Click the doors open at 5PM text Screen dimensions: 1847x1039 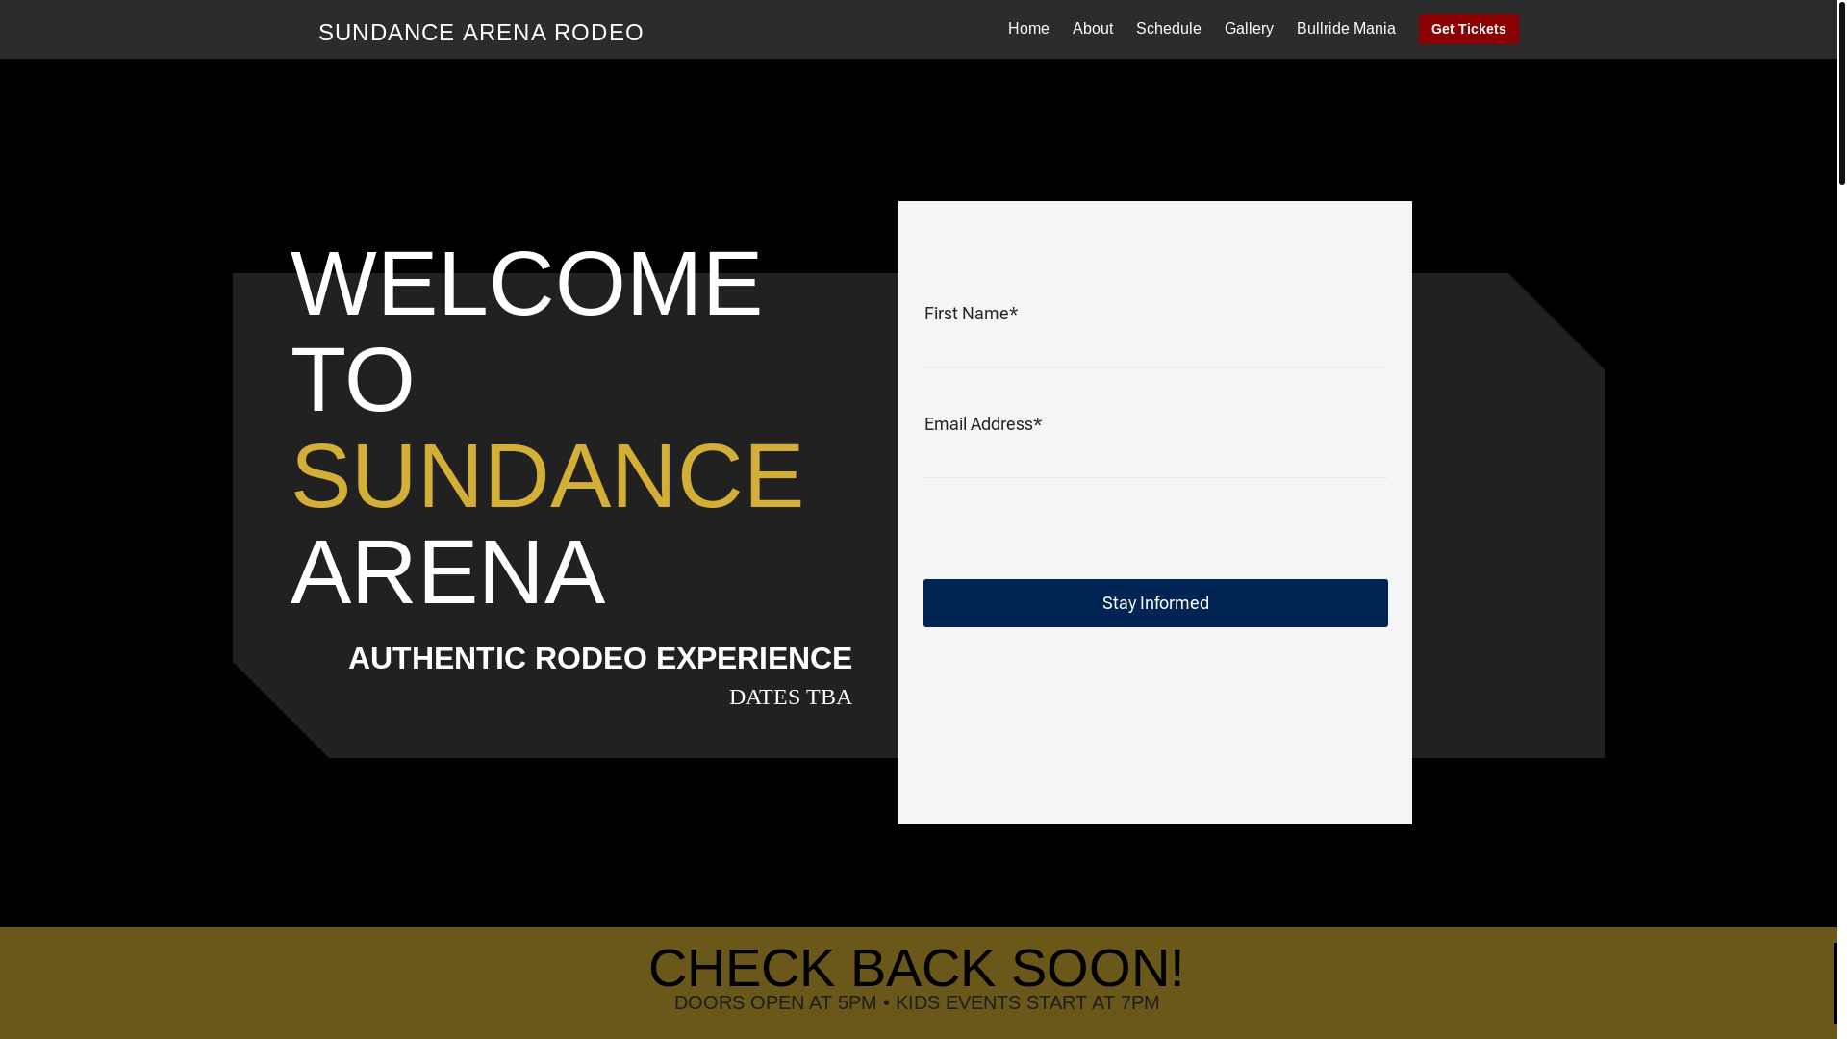click(x=775, y=1002)
